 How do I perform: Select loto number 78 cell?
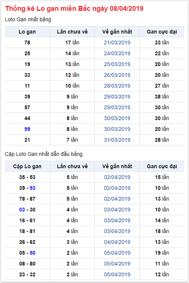click(27, 42)
